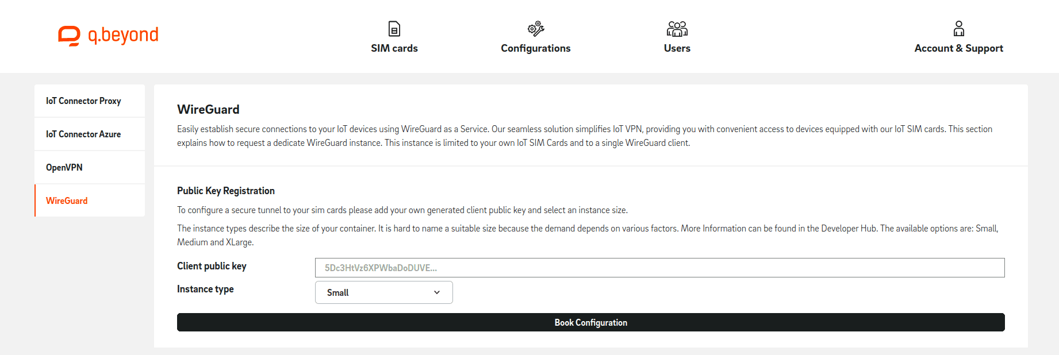Open Configurations via the gear-and-wrench icon
Screen dimensions: 1059x355
tap(536, 29)
